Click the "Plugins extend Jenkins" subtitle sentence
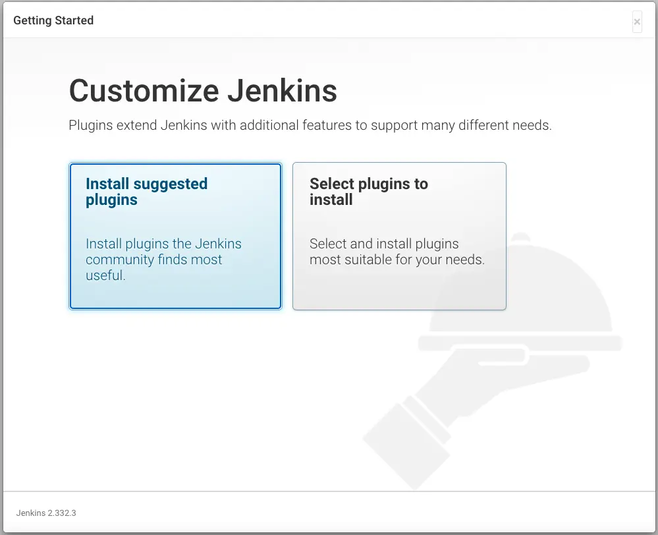Screen dimensions: 658x535 310,125
